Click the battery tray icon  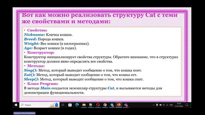pyautogui.click(x=160, y=105)
